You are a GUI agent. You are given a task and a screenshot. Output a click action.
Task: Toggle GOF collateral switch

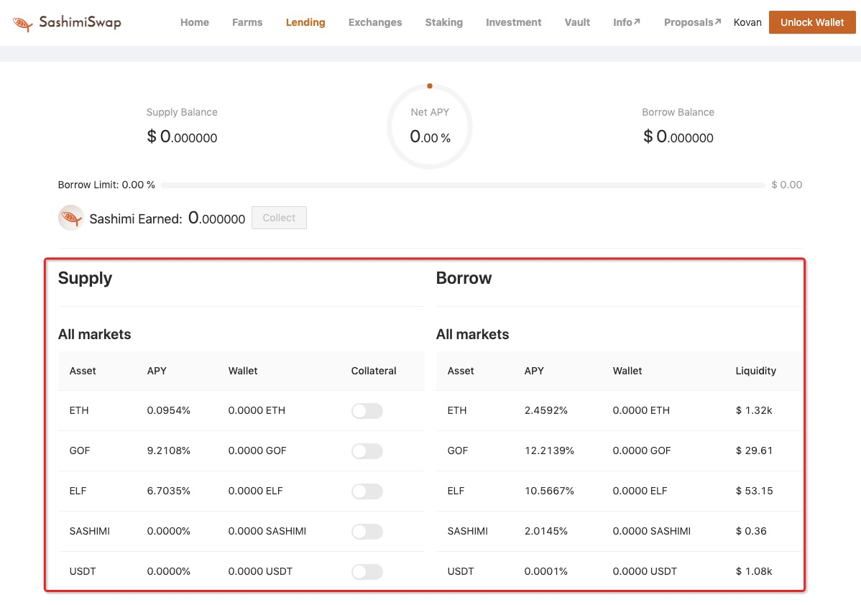click(367, 451)
